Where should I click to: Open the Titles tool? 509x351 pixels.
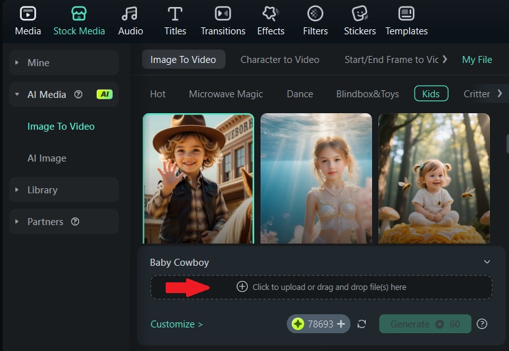click(x=175, y=21)
